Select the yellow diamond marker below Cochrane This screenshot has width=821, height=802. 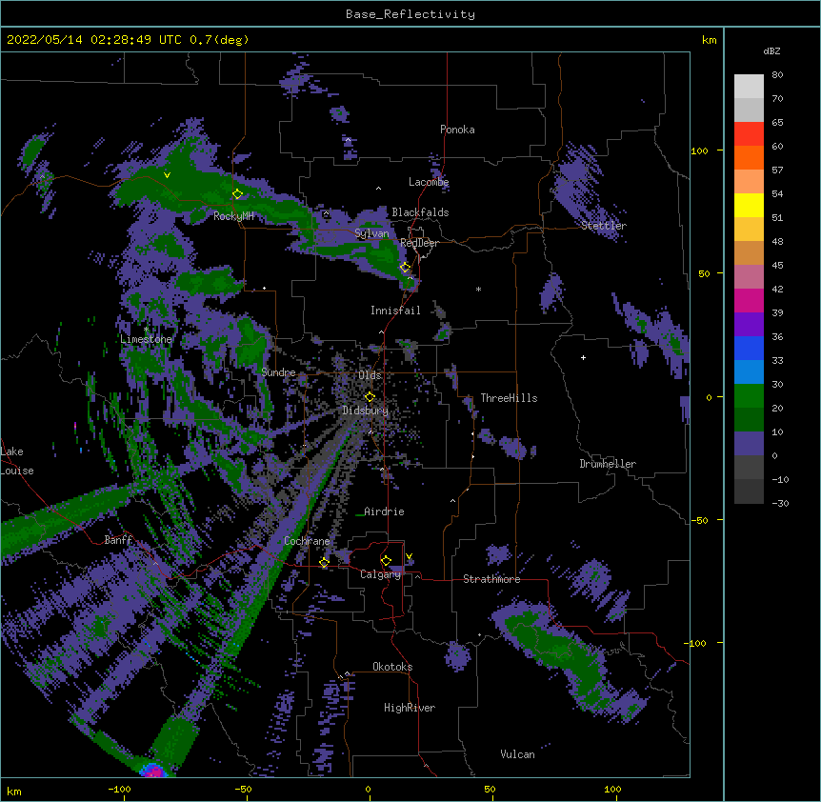pyautogui.click(x=324, y=563)
